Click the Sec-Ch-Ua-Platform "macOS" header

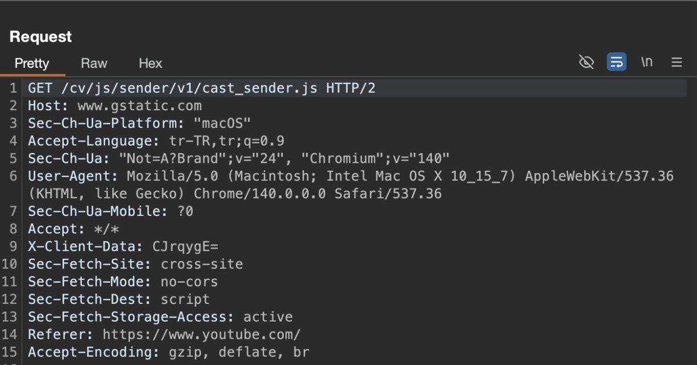139,124
